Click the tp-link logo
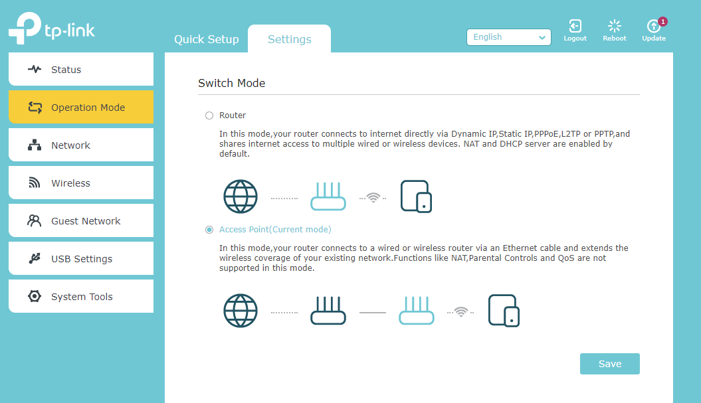 52,28
